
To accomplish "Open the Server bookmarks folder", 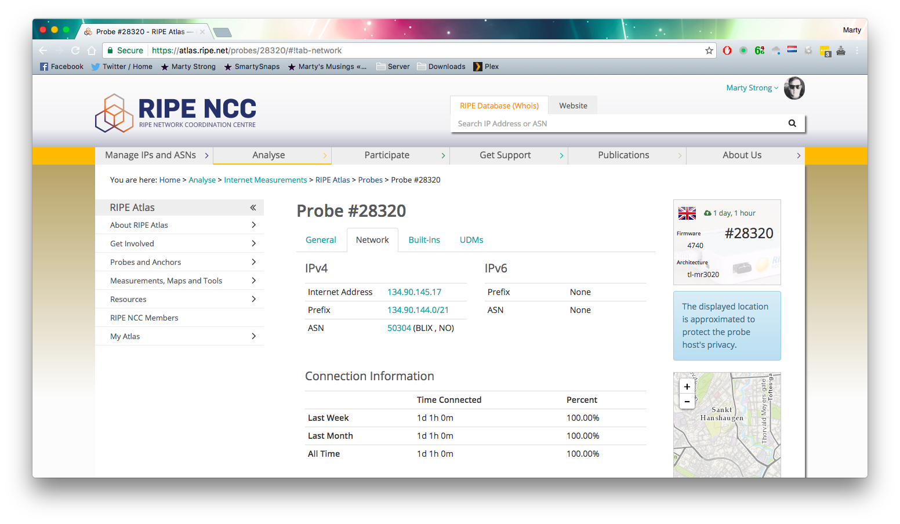I will tap(393, 67).
